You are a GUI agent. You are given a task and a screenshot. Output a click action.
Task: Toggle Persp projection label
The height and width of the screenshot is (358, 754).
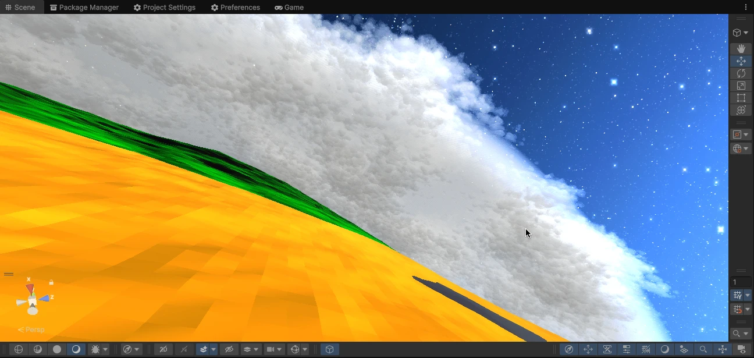(x=31, y=329)
